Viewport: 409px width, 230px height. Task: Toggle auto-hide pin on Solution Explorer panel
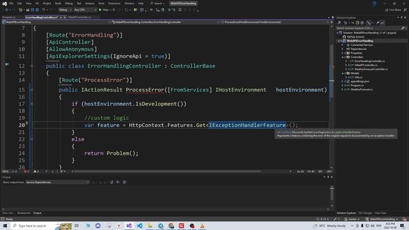coord(402,17)
